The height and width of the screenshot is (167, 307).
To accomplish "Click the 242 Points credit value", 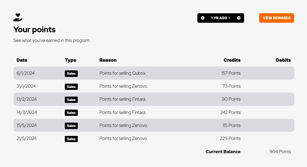I will point(230,112).
